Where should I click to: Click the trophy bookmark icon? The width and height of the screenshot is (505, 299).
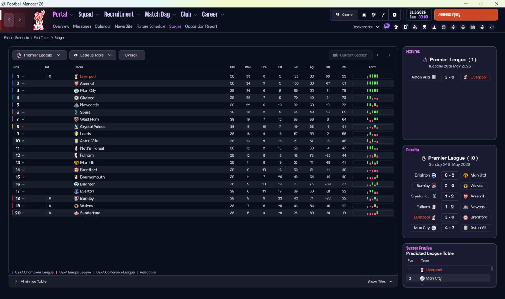tap(425, 27)
